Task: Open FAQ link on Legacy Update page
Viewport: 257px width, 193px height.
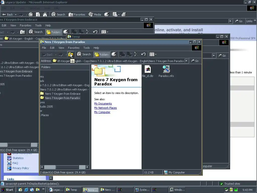Action: pos(15,163)
